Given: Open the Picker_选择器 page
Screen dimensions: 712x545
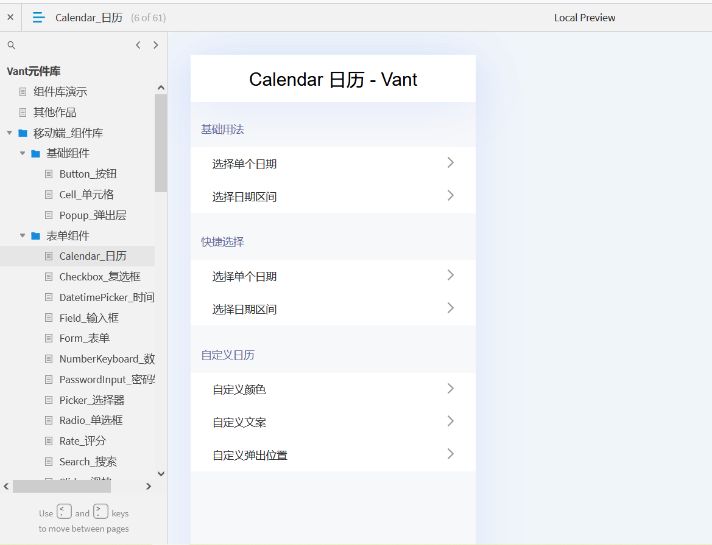Looking at the screenshot, I should click(x=92, y=400).
